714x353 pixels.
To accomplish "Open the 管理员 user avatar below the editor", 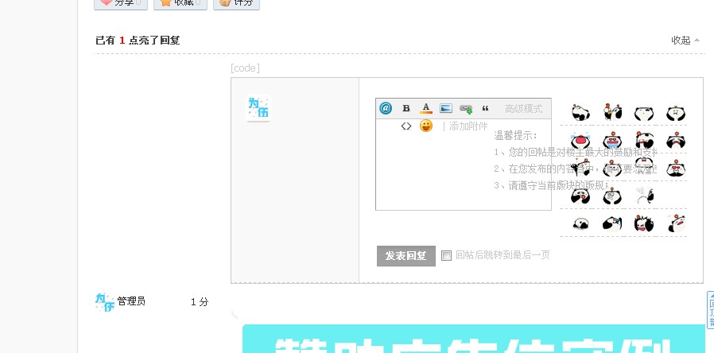I will pyautogui.click(x=105, y=302).
